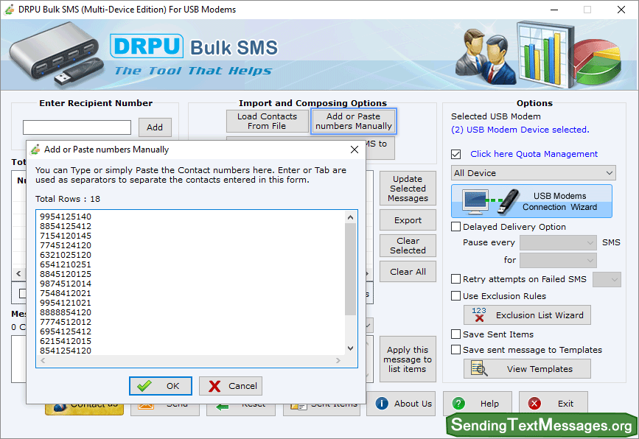Image resolution: width=639 pixels, height=439 pixels.
Task: Click number 6541210251 in the list
Action: [x=66, y=264]
